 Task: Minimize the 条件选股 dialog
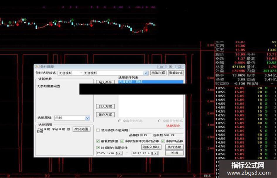161,67
